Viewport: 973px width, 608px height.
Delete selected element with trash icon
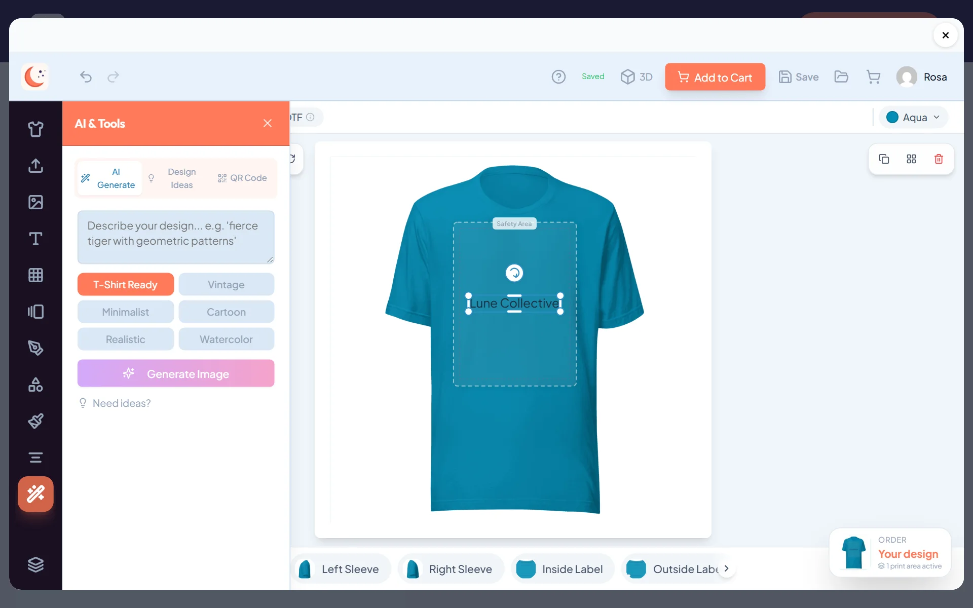[939, 159]
